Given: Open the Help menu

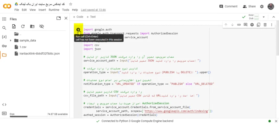Looking at the screenshot, I should point(75,10).
